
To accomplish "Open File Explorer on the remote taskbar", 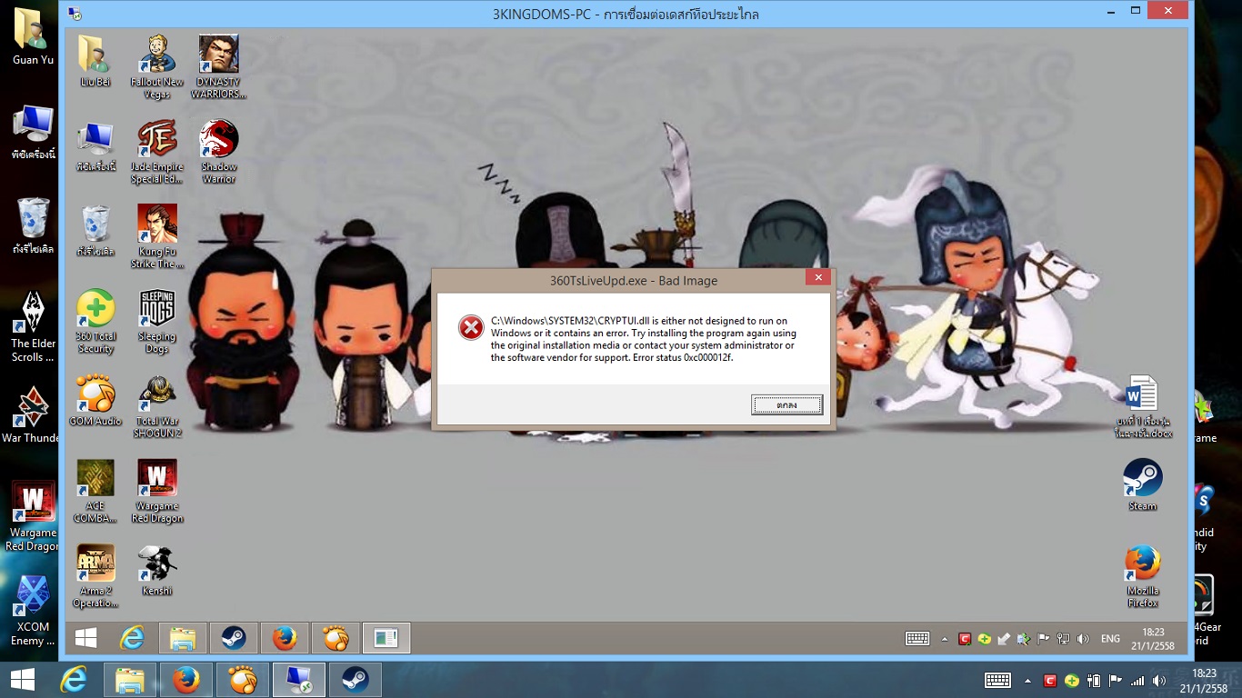I will tap(183, 638).
